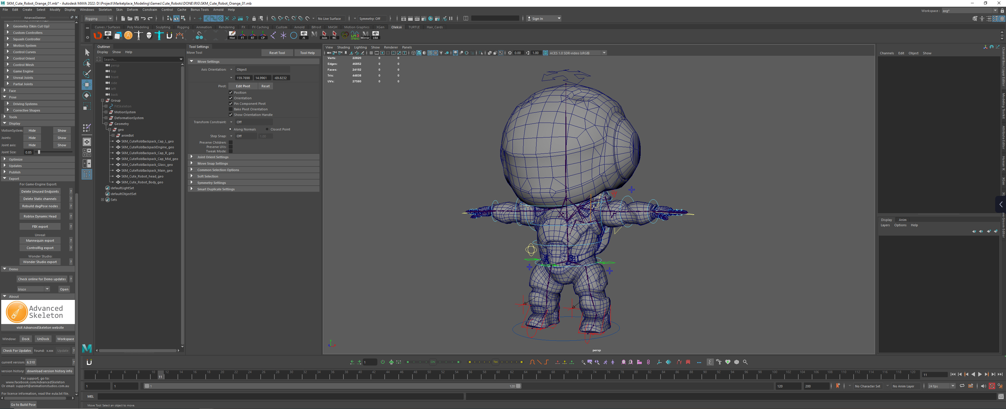Open the Rigging menu set dropdown
The height and width of the screenshot is (409, 1006).
(98, 18)
